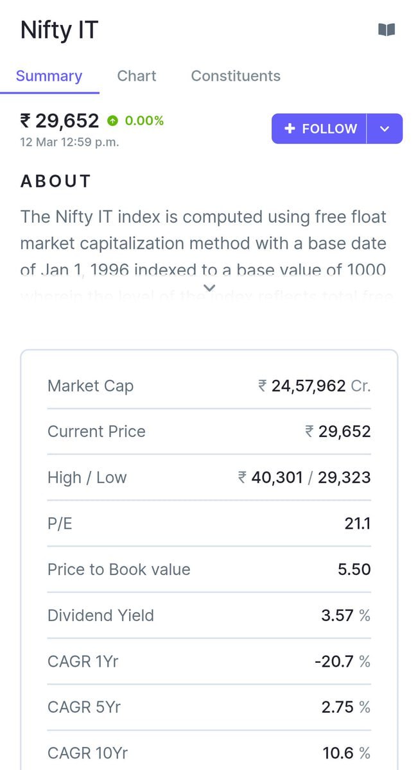This screenshot has width=418, height=770.
Task: Click the rupee symbol next to the index price
Action: click(26, 121)
